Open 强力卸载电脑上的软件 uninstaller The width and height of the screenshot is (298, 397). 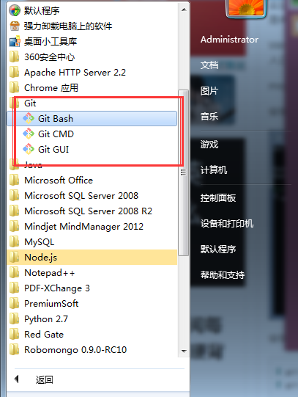click(92, 26)
